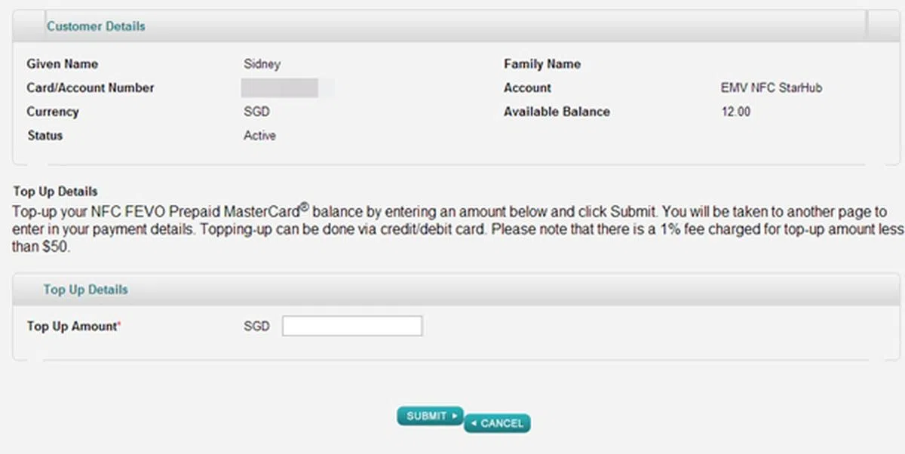Click the Given Name label

click(63, 64)
